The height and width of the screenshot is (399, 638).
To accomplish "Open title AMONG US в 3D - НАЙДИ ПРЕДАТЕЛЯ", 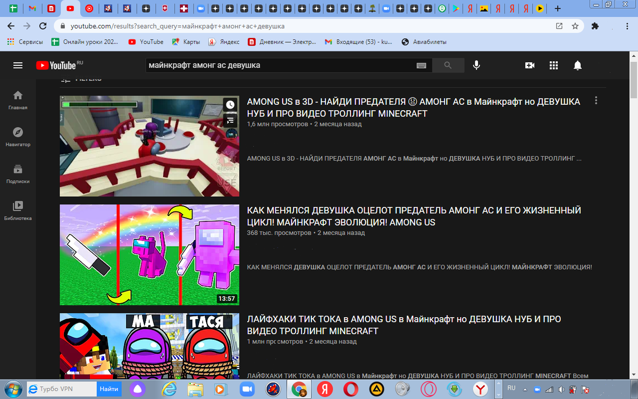I will (x=414, y=107).
